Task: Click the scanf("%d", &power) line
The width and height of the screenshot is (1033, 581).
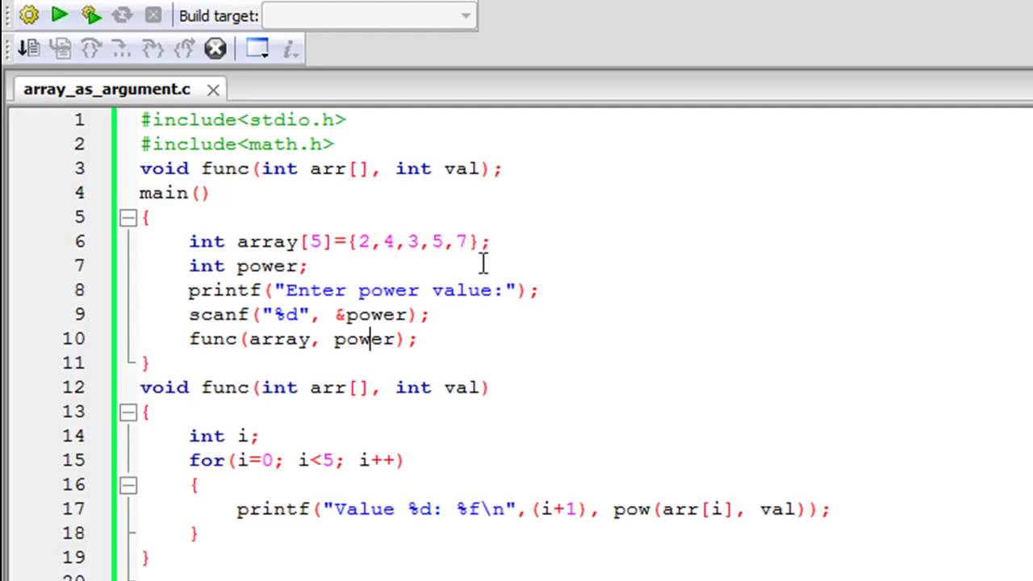Action: coord(308,314)
